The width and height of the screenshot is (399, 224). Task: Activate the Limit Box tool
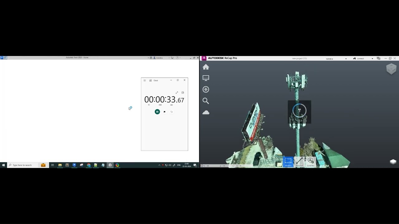310,162
